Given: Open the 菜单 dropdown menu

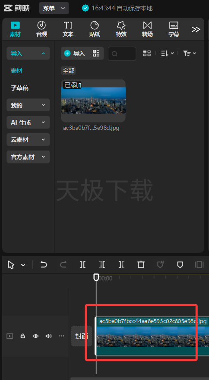Looking at the screenshot, I should pos(54,8).
